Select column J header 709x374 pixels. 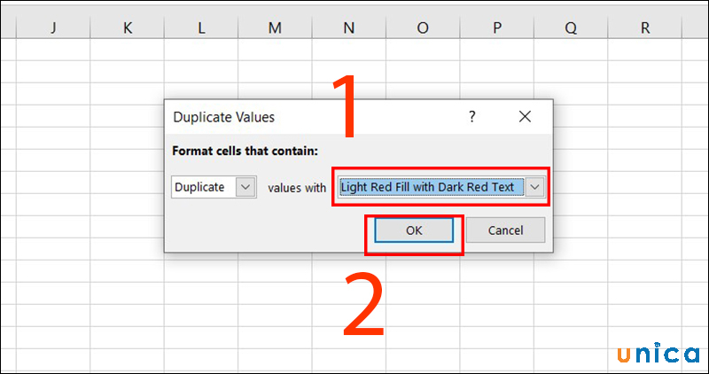tap(53, 27)
